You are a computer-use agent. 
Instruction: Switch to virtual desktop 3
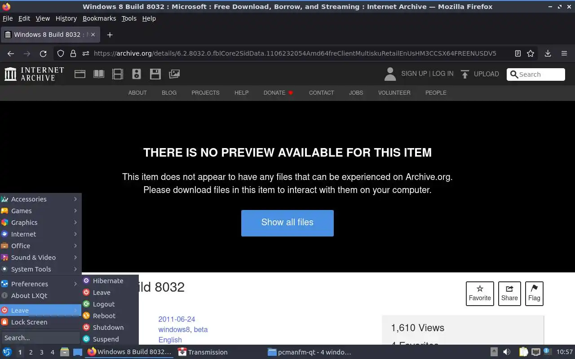pyautogui.click(x=41, y=352)
